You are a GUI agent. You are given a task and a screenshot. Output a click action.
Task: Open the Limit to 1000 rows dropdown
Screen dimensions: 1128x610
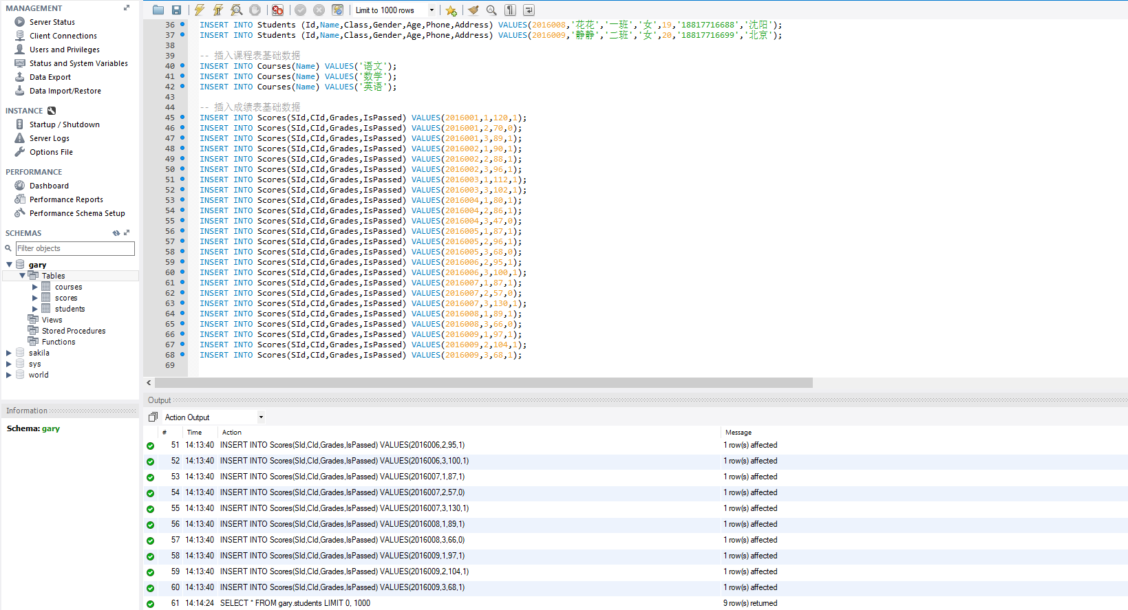tap(395, 10)
